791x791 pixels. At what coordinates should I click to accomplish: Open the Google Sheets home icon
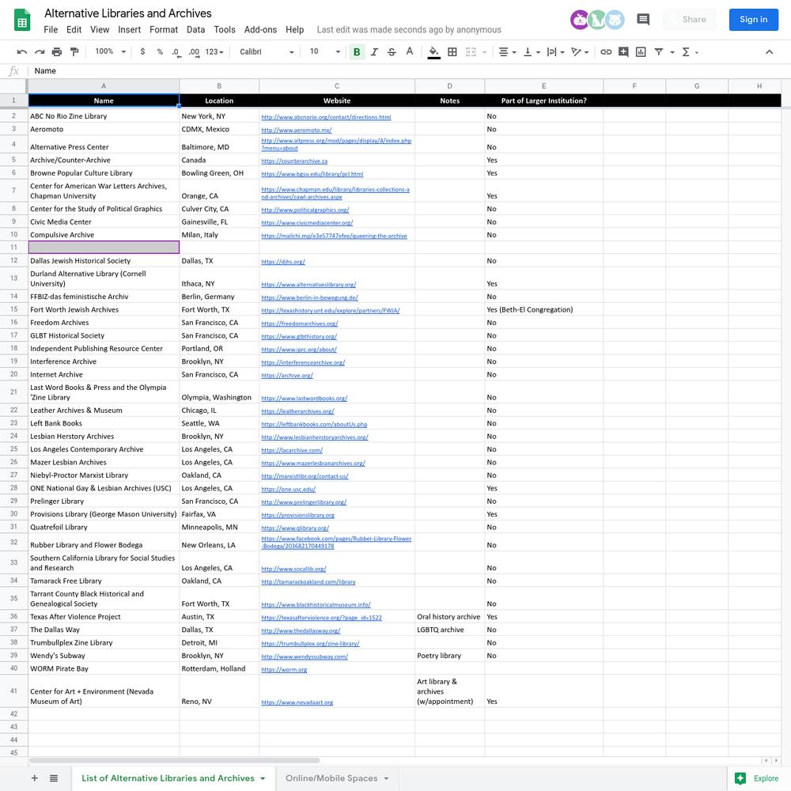(x=21, y=21)
